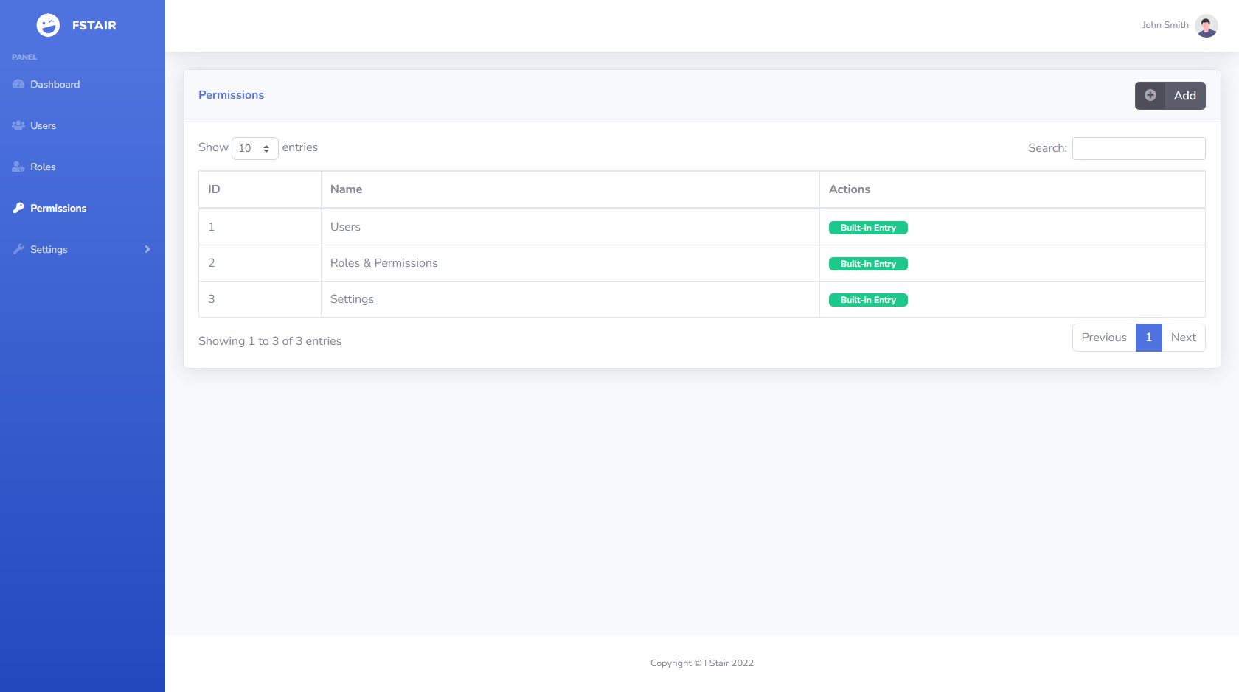Screen dimensions: 1239x692
Task: Open the Show entries count dropdown
Action: click(254, 148)
